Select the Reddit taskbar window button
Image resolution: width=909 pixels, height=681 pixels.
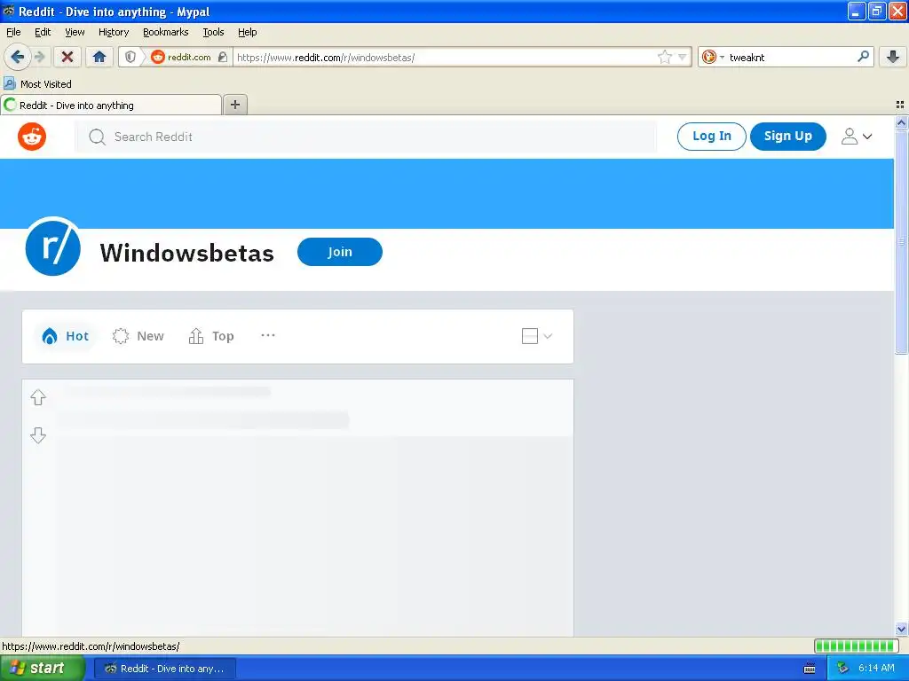pyautogui.click(x=164, y=669)
